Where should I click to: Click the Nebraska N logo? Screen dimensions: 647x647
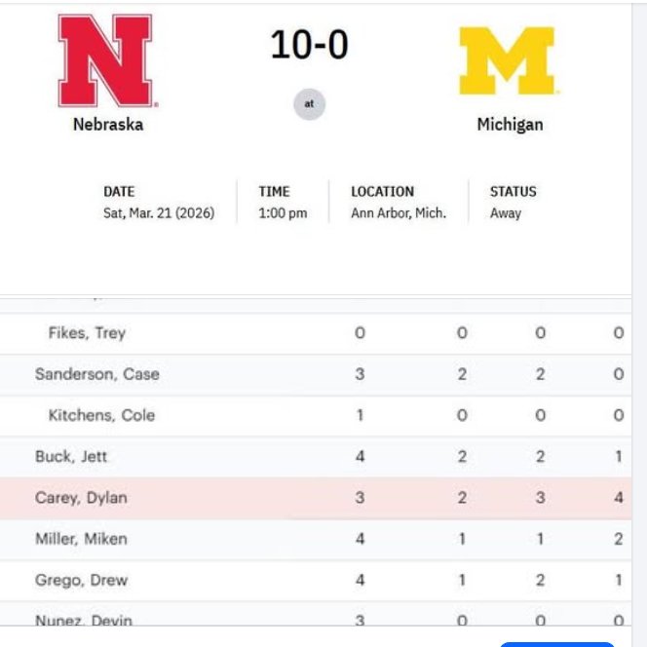[x=108, y=60]
